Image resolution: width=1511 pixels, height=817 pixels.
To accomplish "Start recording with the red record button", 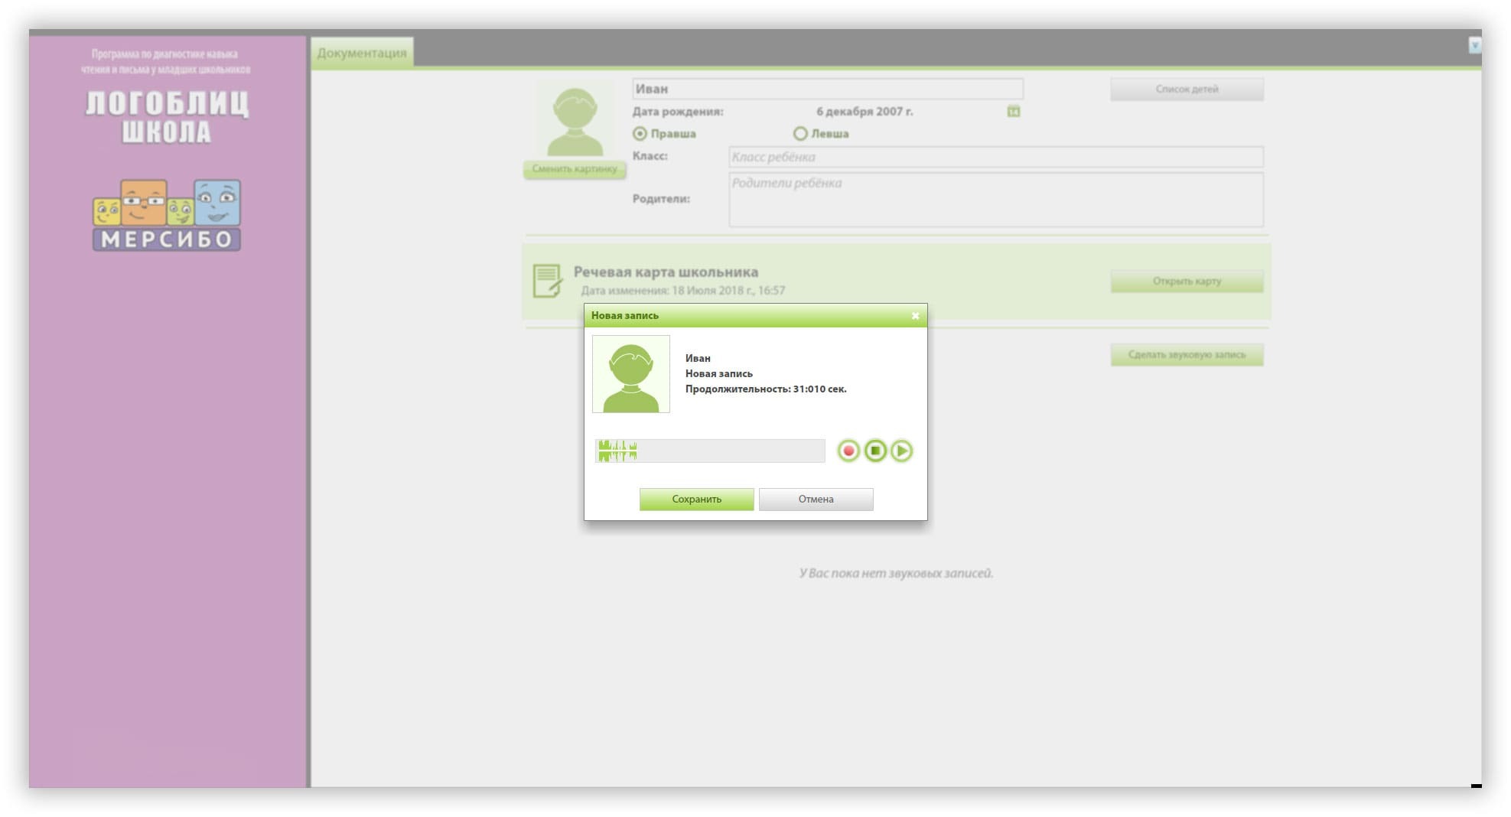I will 848,451.
